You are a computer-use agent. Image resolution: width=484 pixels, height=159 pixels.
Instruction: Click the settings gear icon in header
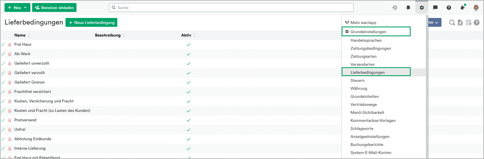tap(421, 7)
